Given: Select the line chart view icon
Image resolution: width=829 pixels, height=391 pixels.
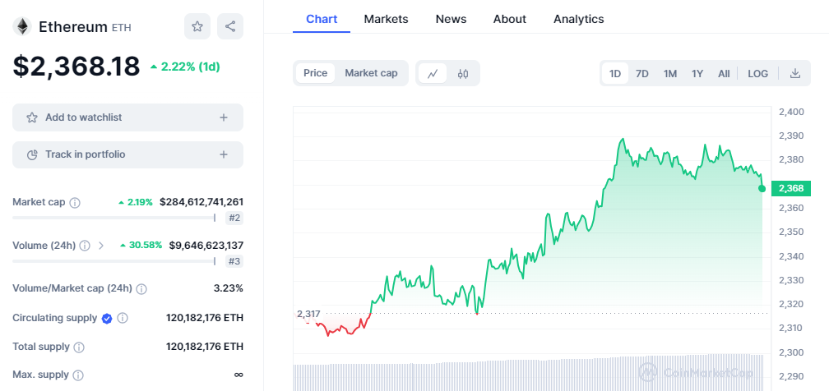Looking at the screenshot, I should click(x=433, y=73).
